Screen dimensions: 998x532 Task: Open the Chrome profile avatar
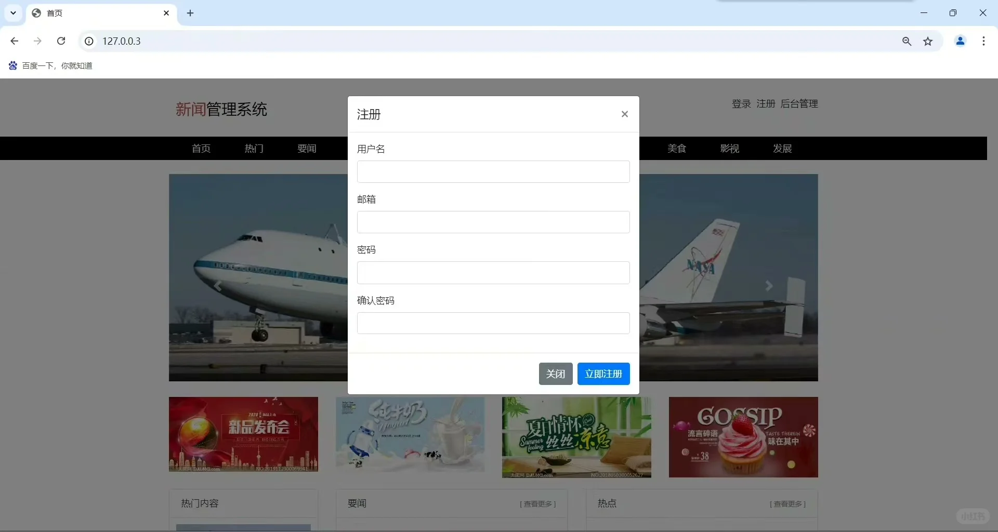(x=960, y=41)
